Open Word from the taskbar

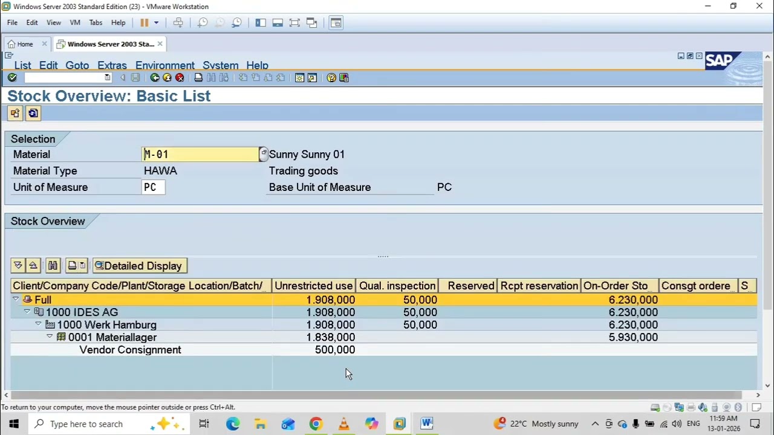pyautogui.click(x=427, y=424)
